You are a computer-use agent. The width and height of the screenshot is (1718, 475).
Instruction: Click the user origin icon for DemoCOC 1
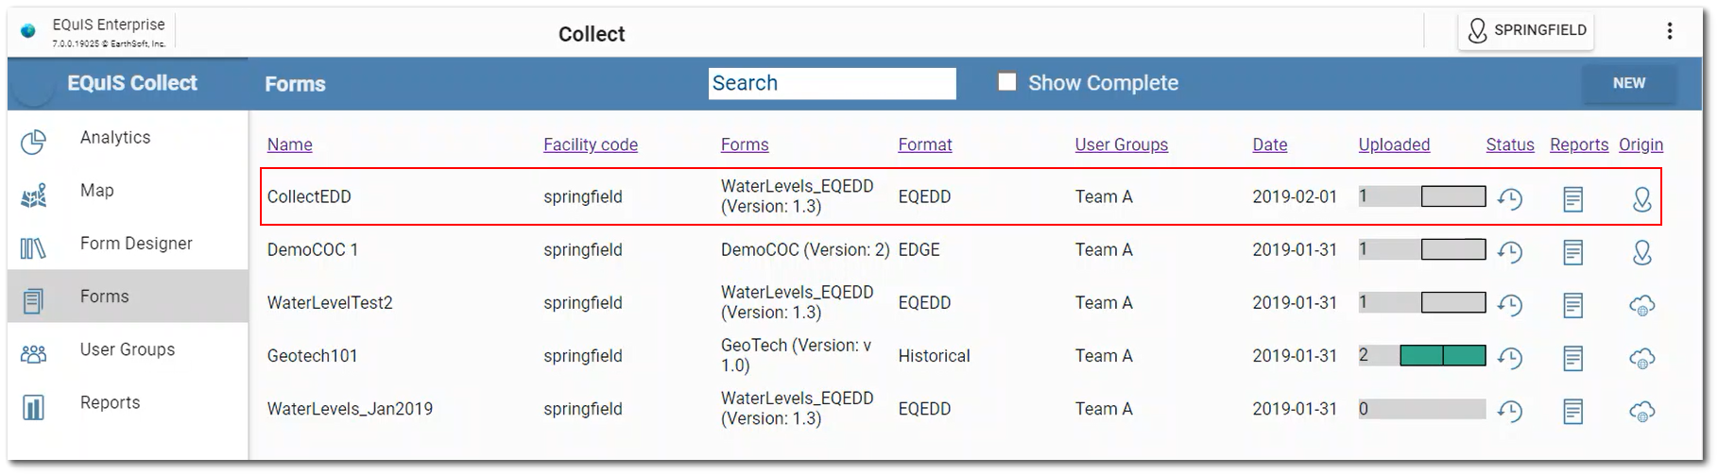click(x=1642, y=252)
